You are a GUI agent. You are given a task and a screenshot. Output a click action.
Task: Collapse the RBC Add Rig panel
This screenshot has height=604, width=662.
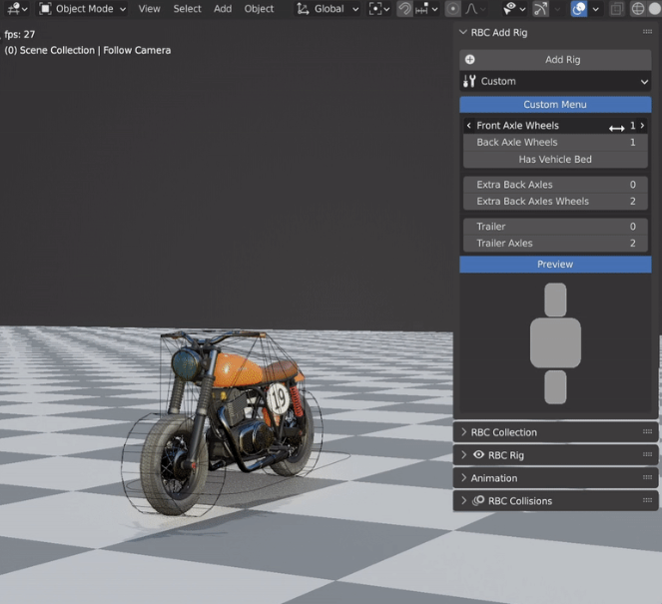(463, 32)
